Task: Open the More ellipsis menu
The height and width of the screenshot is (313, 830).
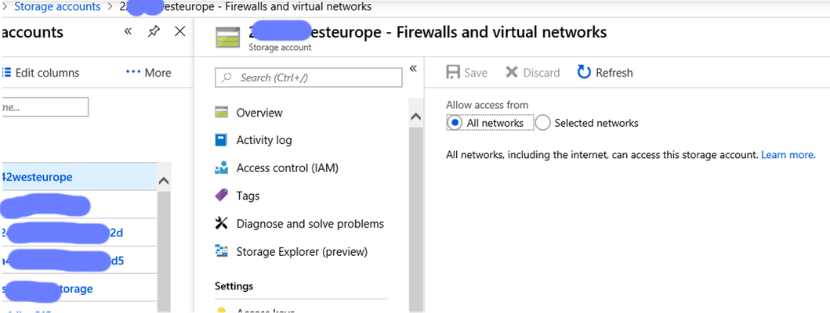Action: (148, 73)
